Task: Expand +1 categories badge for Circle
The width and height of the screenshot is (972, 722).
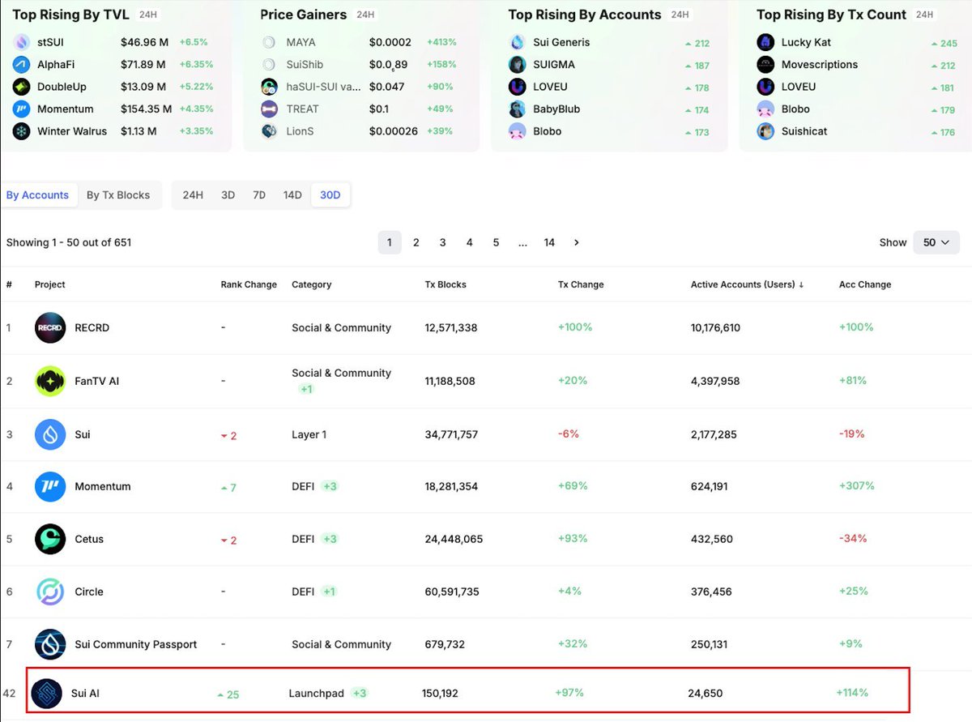Action: tap(329, 592)
